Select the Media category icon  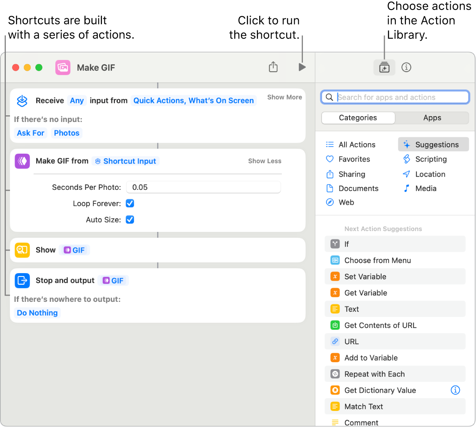pyautogui.click(x=406, y=188)
